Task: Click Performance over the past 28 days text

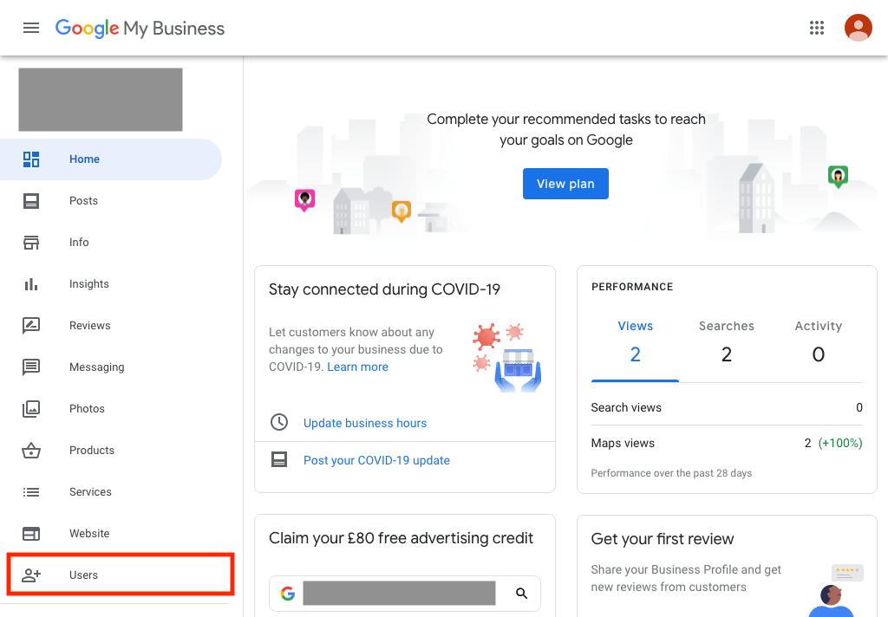Action: [x=671, y=473]
